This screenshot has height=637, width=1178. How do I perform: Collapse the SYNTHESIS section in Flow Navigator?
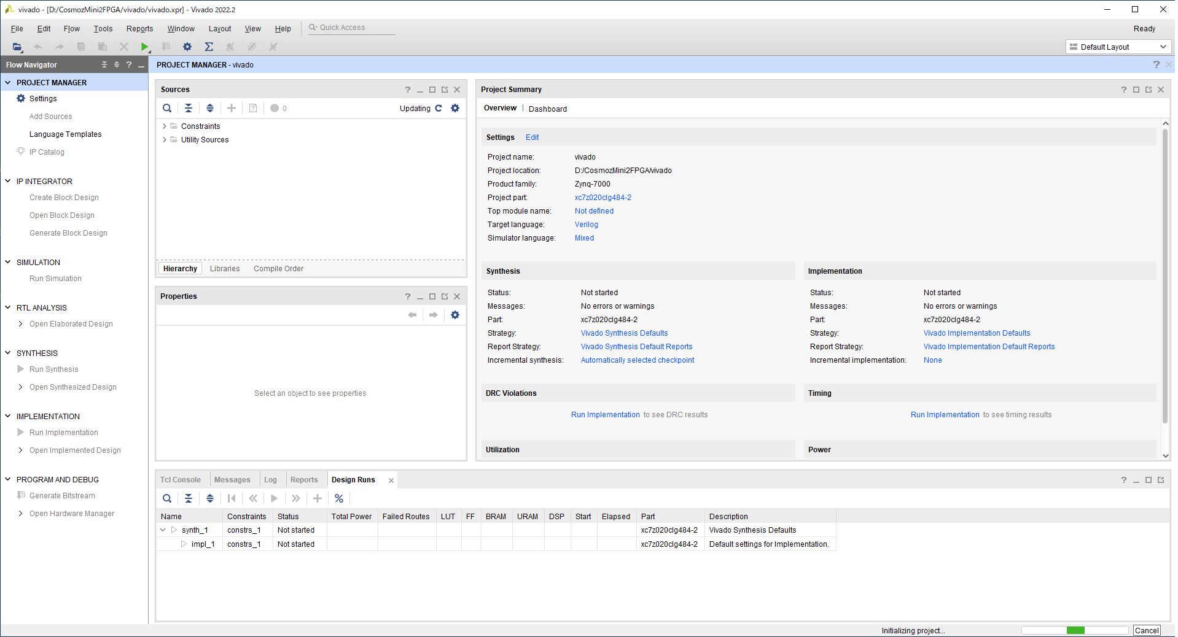coord(8,353)
